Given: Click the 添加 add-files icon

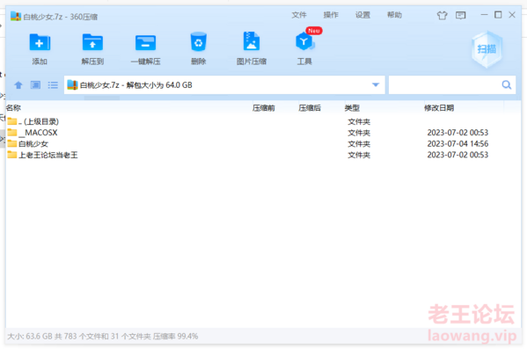Looking at the screenshot, I should tap(40, 42).
